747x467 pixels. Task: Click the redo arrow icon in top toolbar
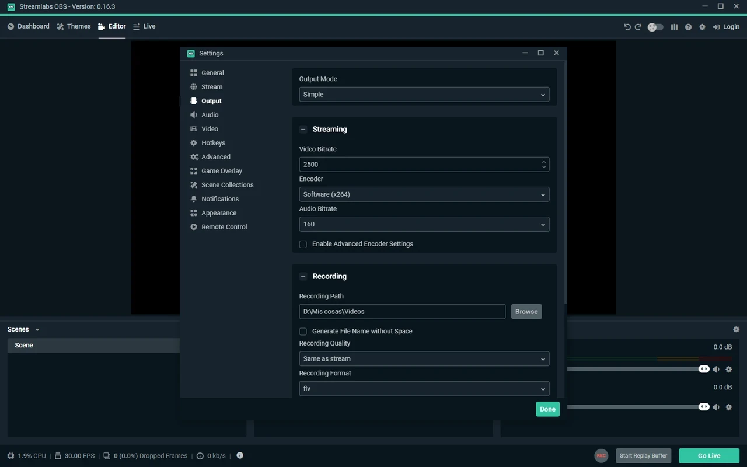pos(638,27)
